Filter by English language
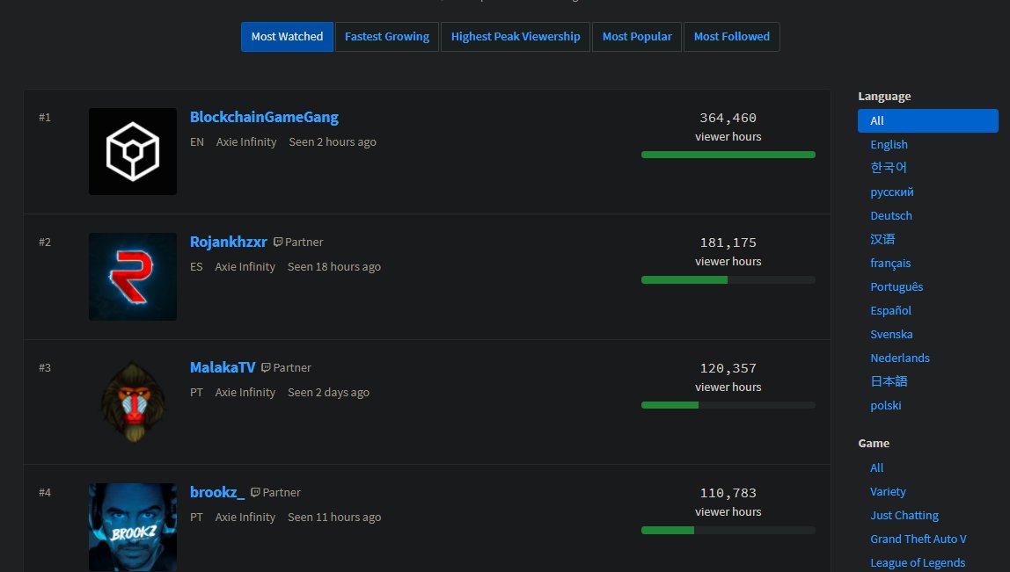1010x572 pixels. 889,145
